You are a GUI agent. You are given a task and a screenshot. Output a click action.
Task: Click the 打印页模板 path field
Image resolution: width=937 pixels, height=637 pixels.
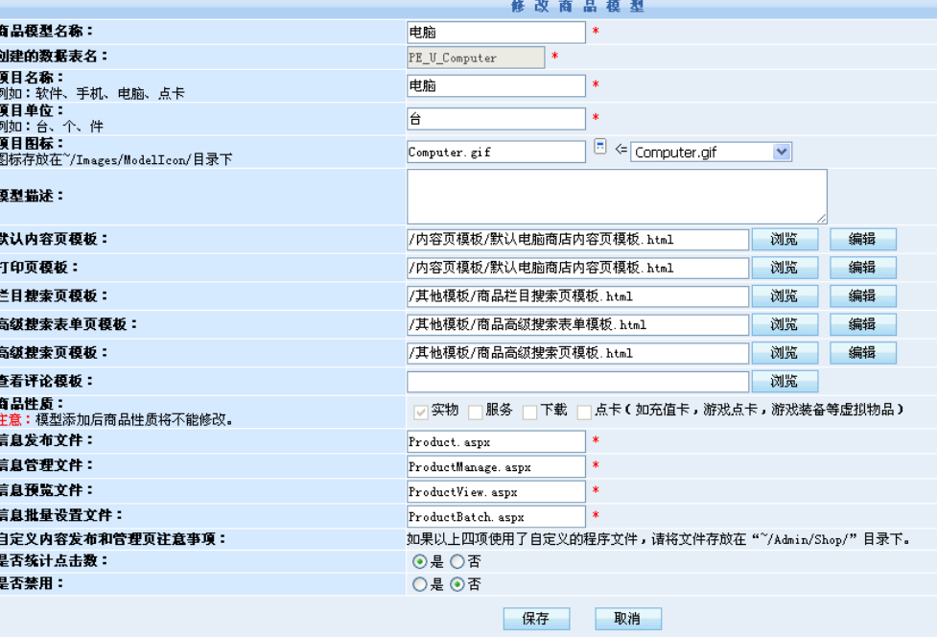[577, 269]
